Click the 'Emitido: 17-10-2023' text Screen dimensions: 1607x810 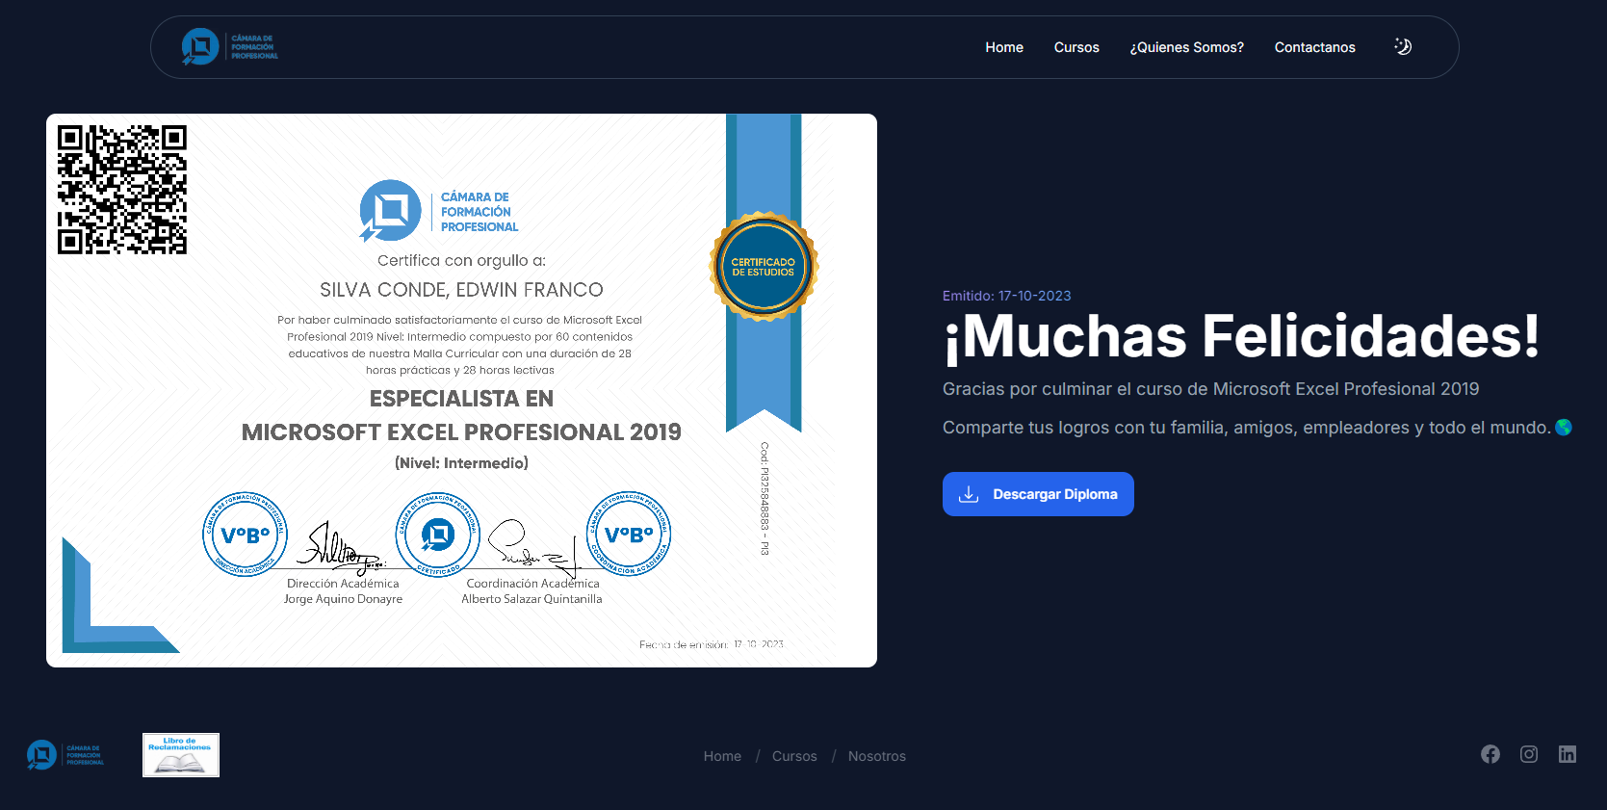point(1007,296)
